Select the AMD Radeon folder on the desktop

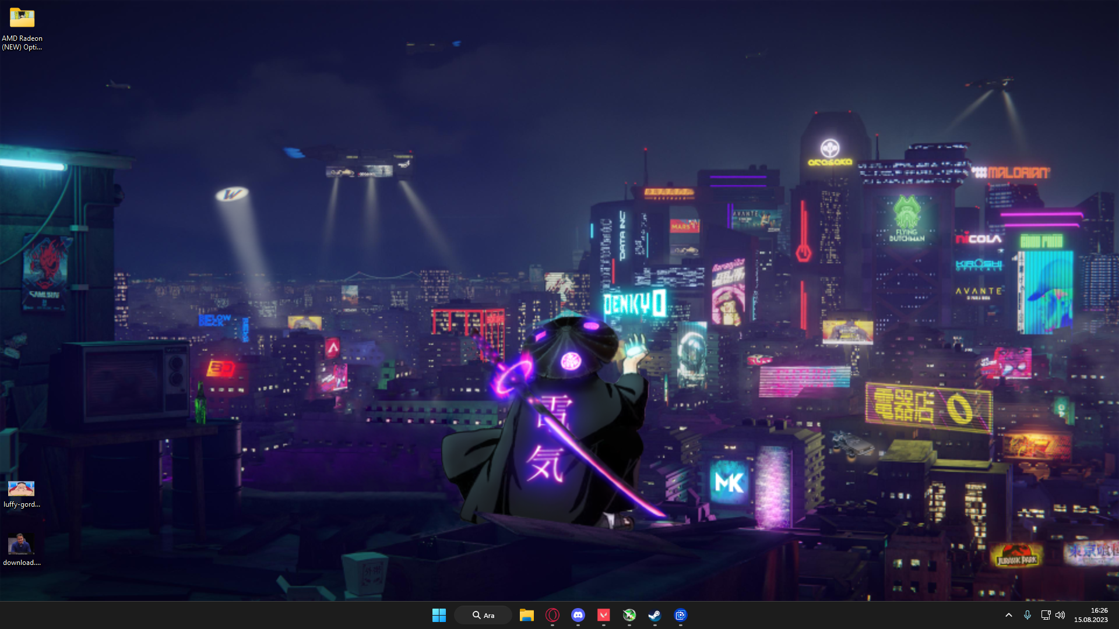[x=22, y=19]
